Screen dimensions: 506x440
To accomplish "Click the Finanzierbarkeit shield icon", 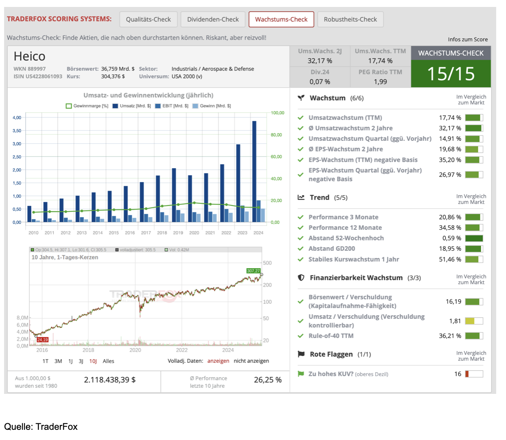I will point(301,278).
